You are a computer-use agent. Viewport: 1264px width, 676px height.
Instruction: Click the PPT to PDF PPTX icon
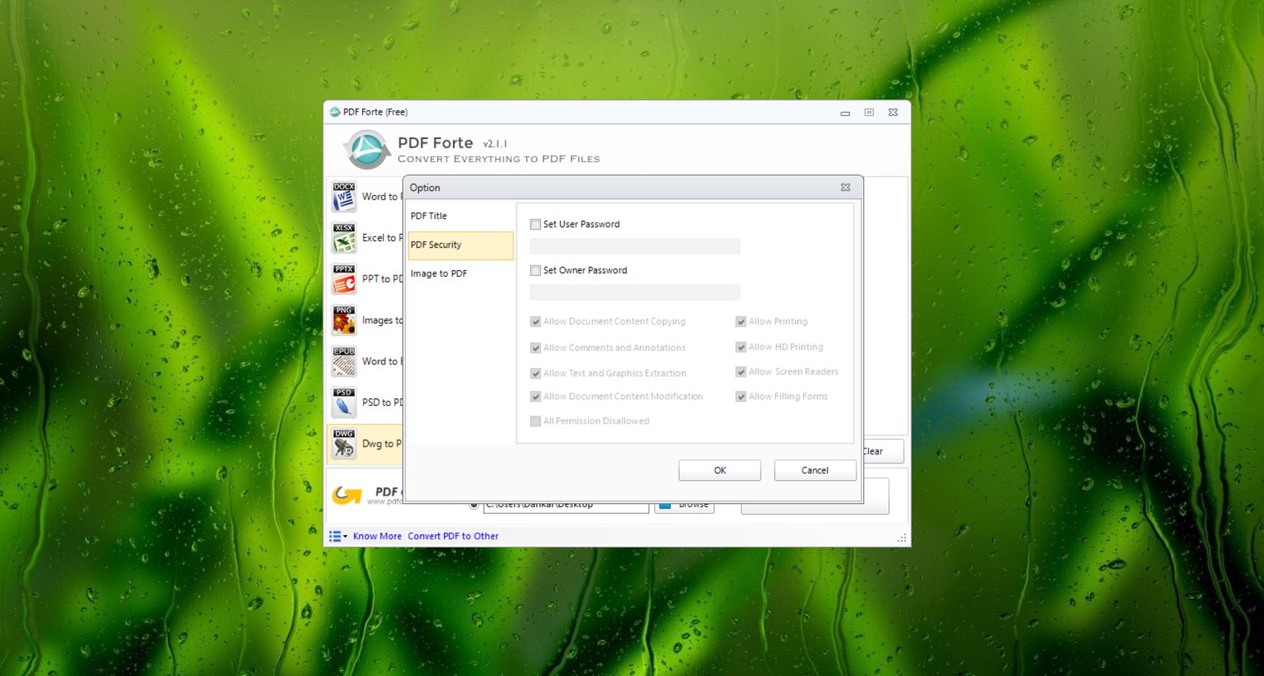[343, 279]
